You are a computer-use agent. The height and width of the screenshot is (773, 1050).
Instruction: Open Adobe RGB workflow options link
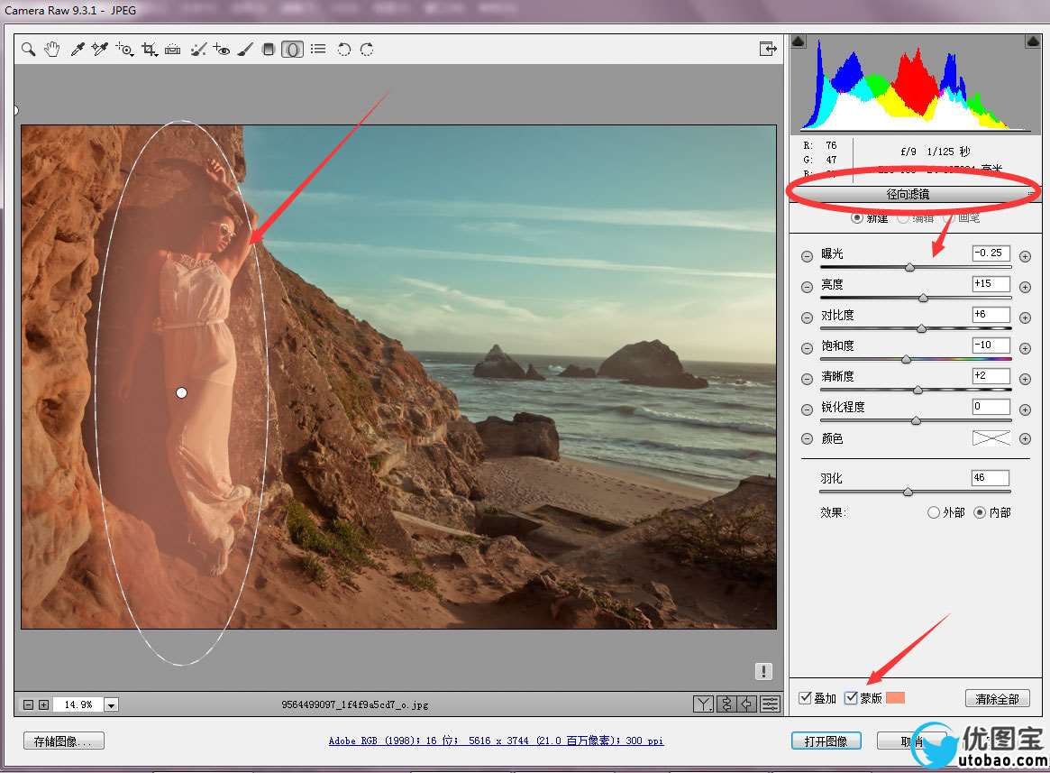[x=496, y=741]
